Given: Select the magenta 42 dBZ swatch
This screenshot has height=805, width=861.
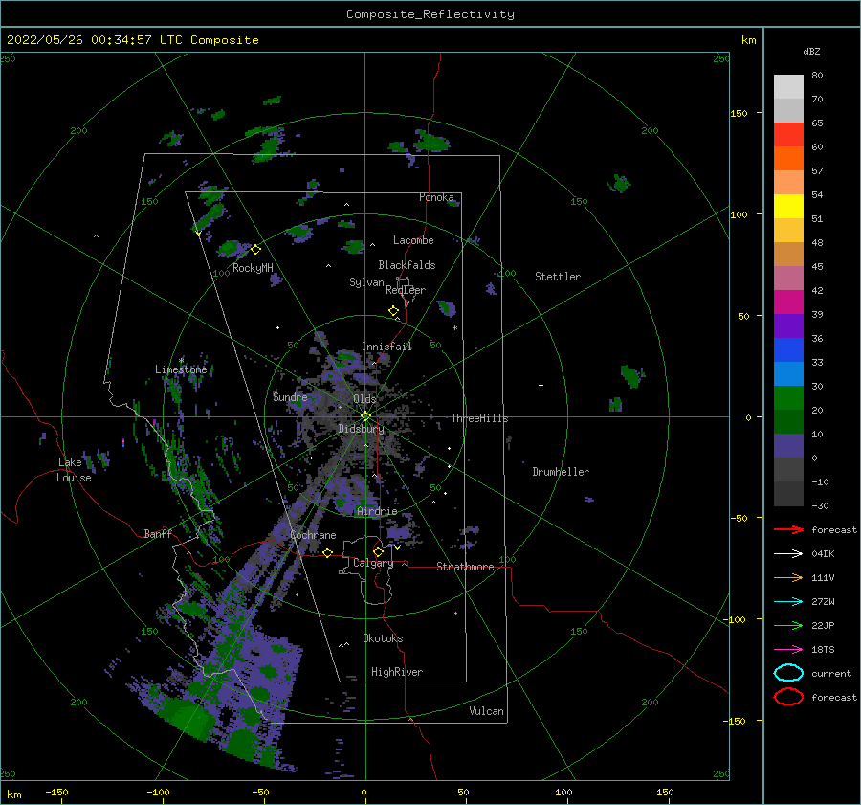Looking at the screenshot, I should pyautogui.click(x=788, y=302).
